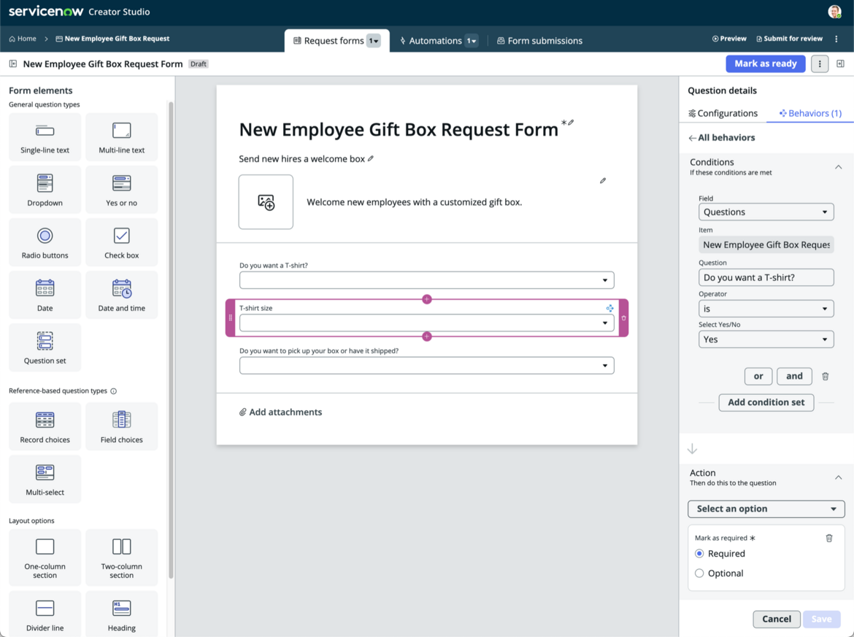Add a Dropdown question element
The height and width of the screenshot is (637, 854).
click(45, 190)
